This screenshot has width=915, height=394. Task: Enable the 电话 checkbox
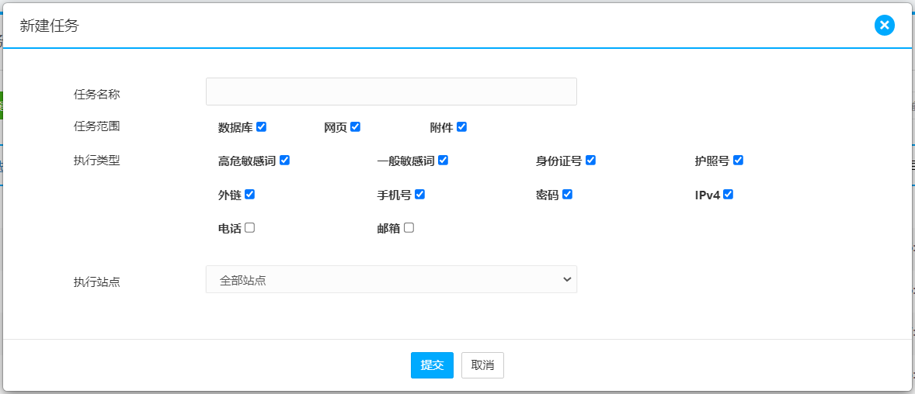[x=249, y=228]
